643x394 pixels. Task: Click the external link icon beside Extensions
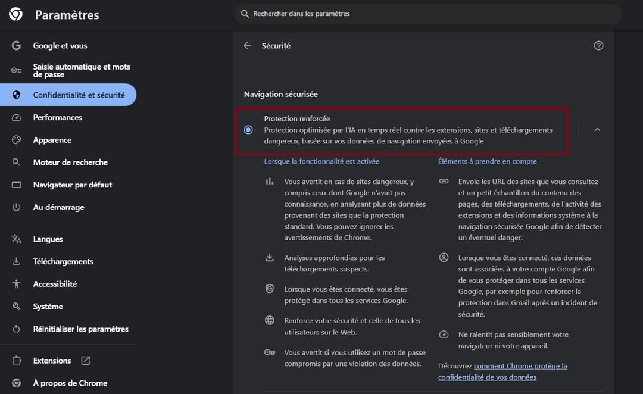85,361
